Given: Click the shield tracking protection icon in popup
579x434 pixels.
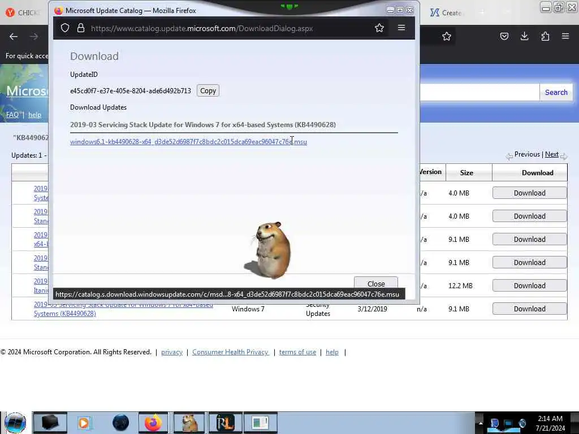Looking at the screenshot, I should pos(65,28).
